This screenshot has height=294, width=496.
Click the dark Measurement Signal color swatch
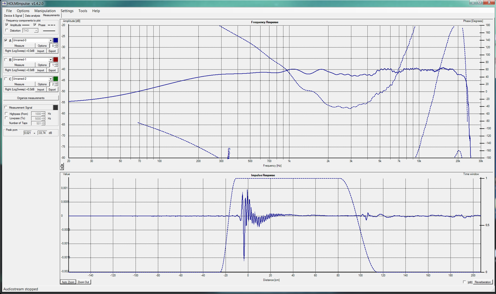55,107
